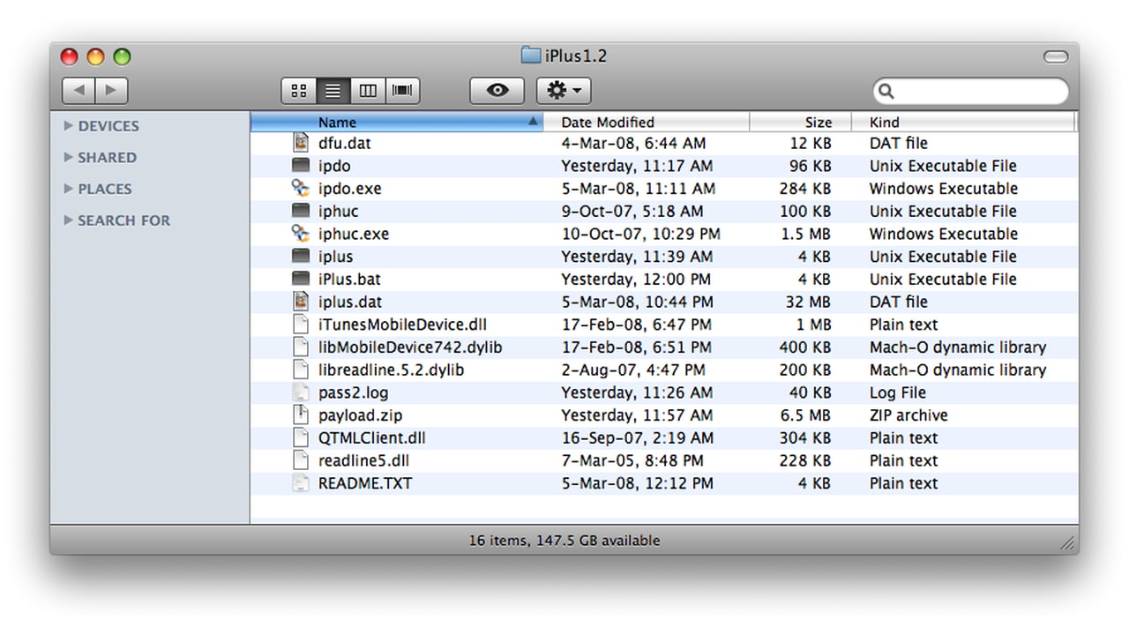Expand the SEARCH FOR sidebar section
This screenshot has width=1129, height=635.
point(69,220)
